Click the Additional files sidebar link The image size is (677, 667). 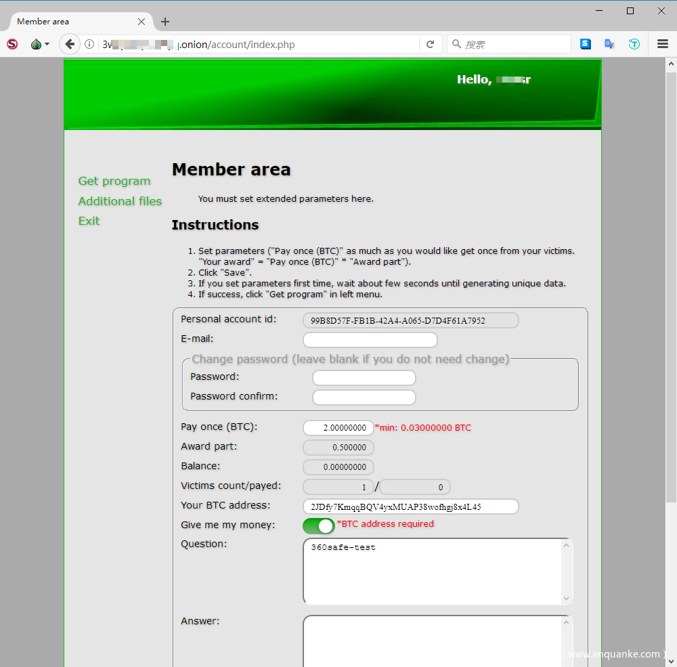[x=120, y=201]
